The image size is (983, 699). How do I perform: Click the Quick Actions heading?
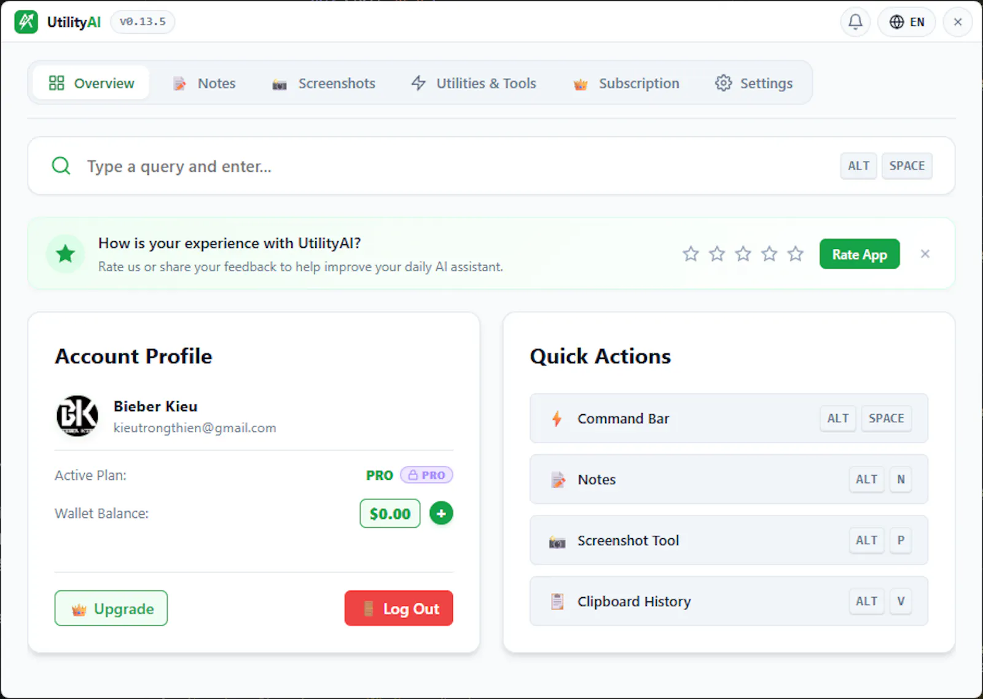point(600,357)
